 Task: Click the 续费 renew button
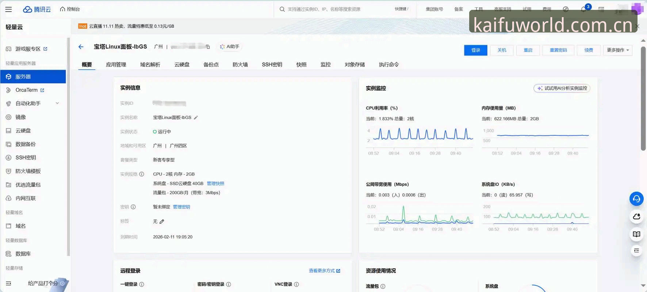click(589, 50)
